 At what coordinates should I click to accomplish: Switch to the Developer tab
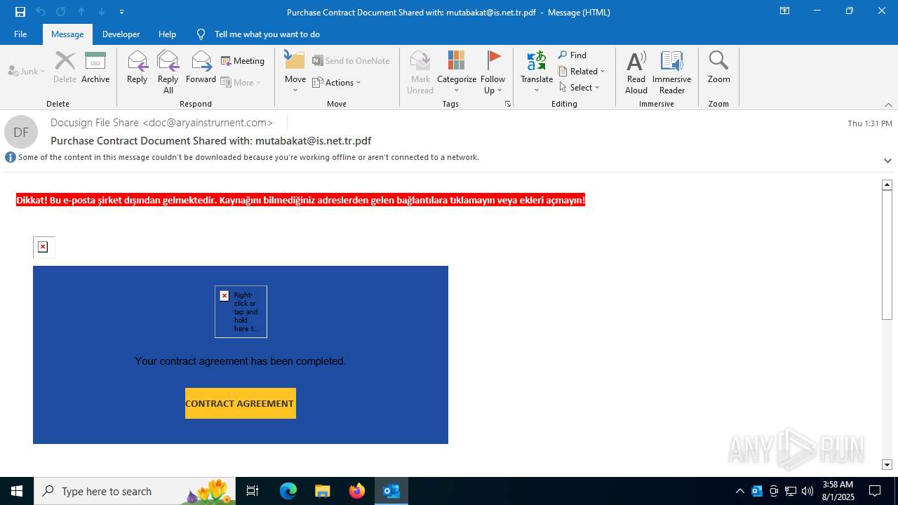(x=121, y=34)
